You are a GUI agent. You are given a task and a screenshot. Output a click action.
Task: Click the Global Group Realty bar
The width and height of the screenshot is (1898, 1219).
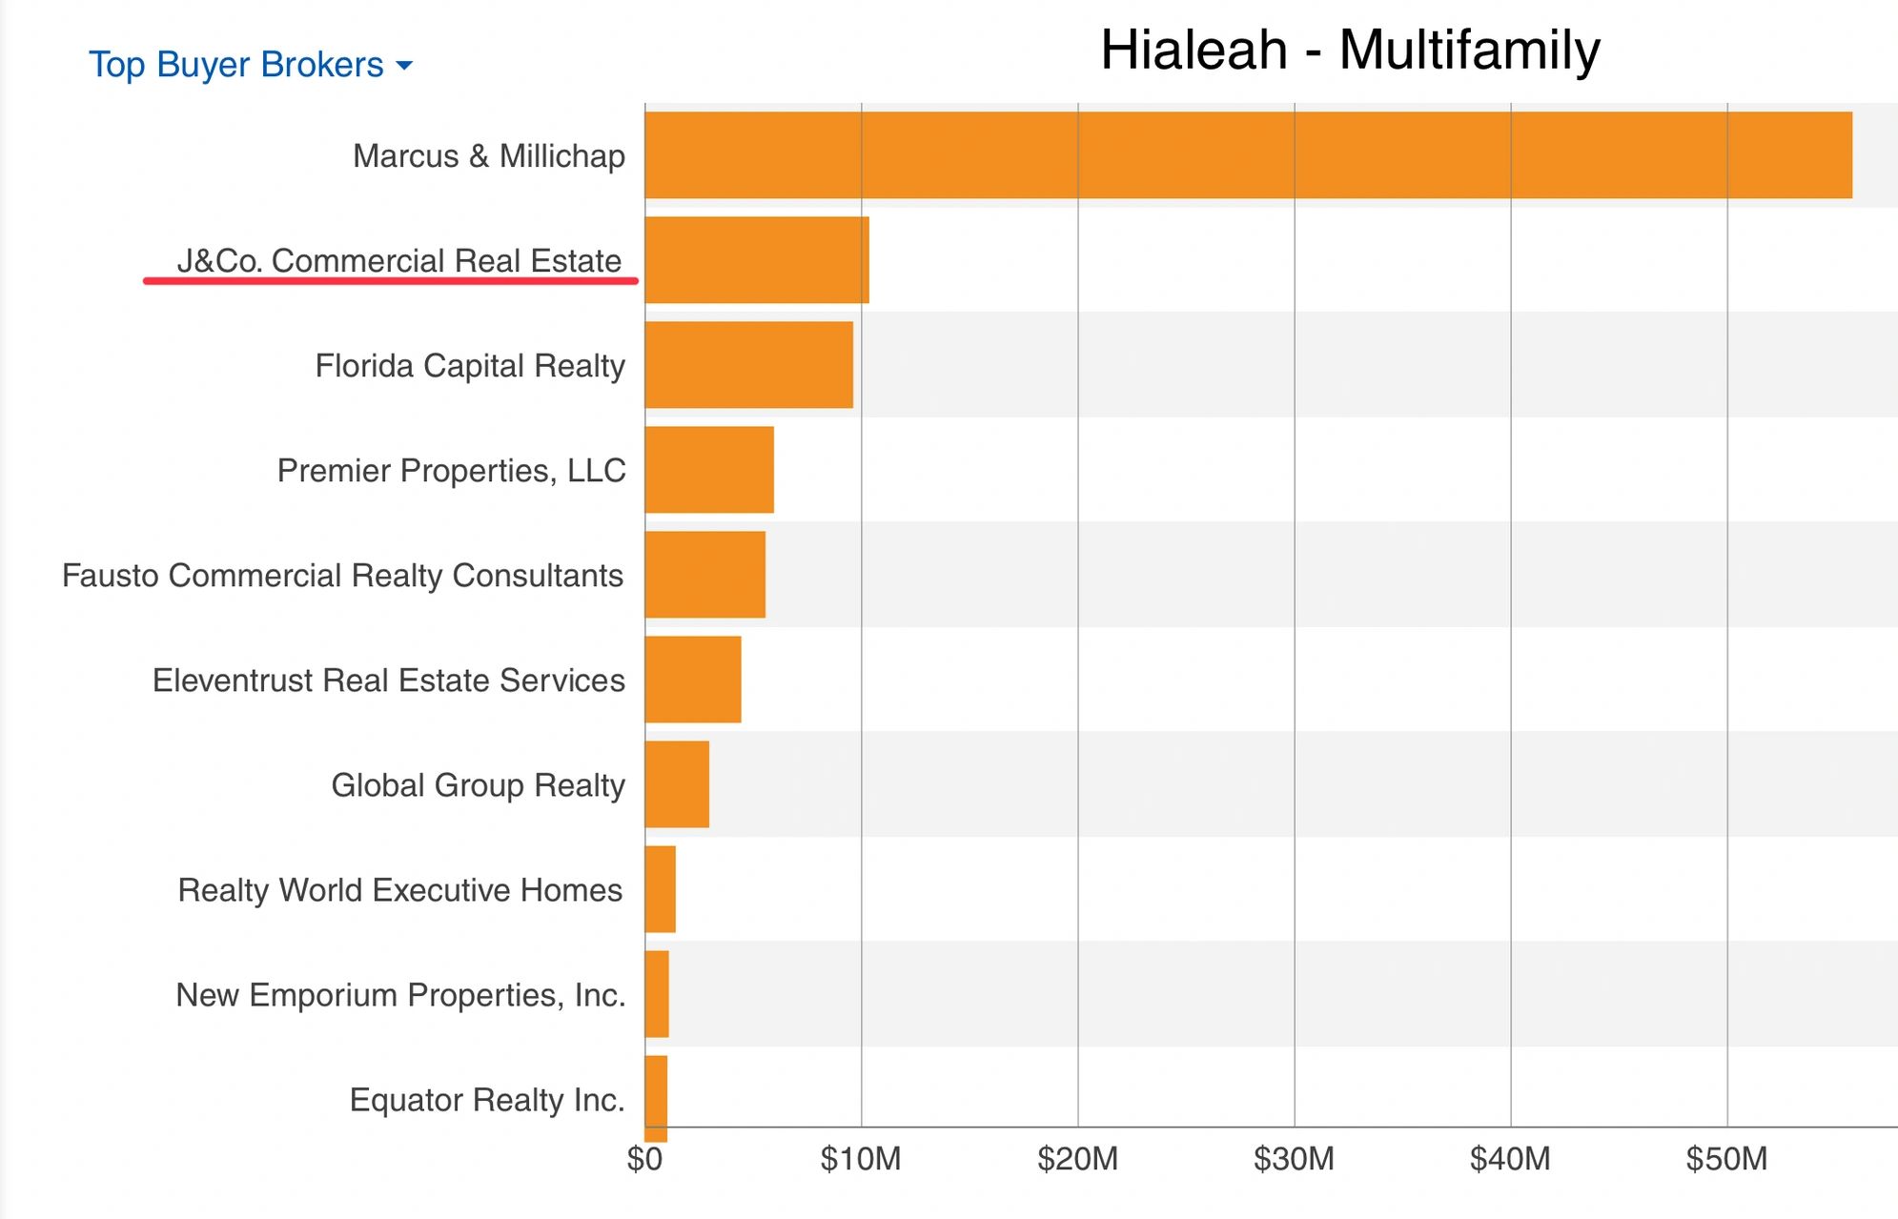tap(677, 784)
